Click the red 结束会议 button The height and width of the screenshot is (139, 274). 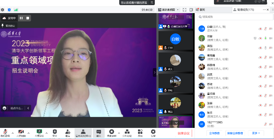(x=184, y=133)
